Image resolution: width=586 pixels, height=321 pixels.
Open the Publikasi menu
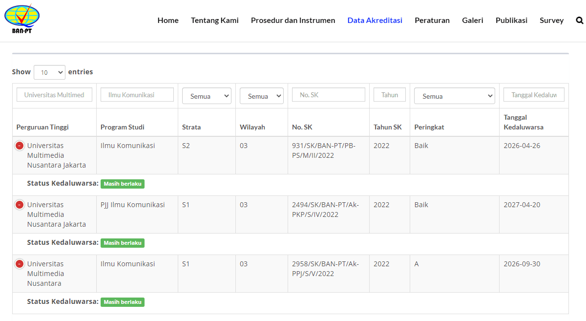[x=511, y=21]
